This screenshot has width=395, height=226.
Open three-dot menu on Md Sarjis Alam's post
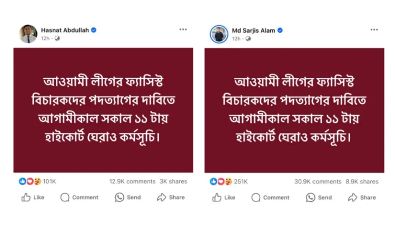[374, 30]
